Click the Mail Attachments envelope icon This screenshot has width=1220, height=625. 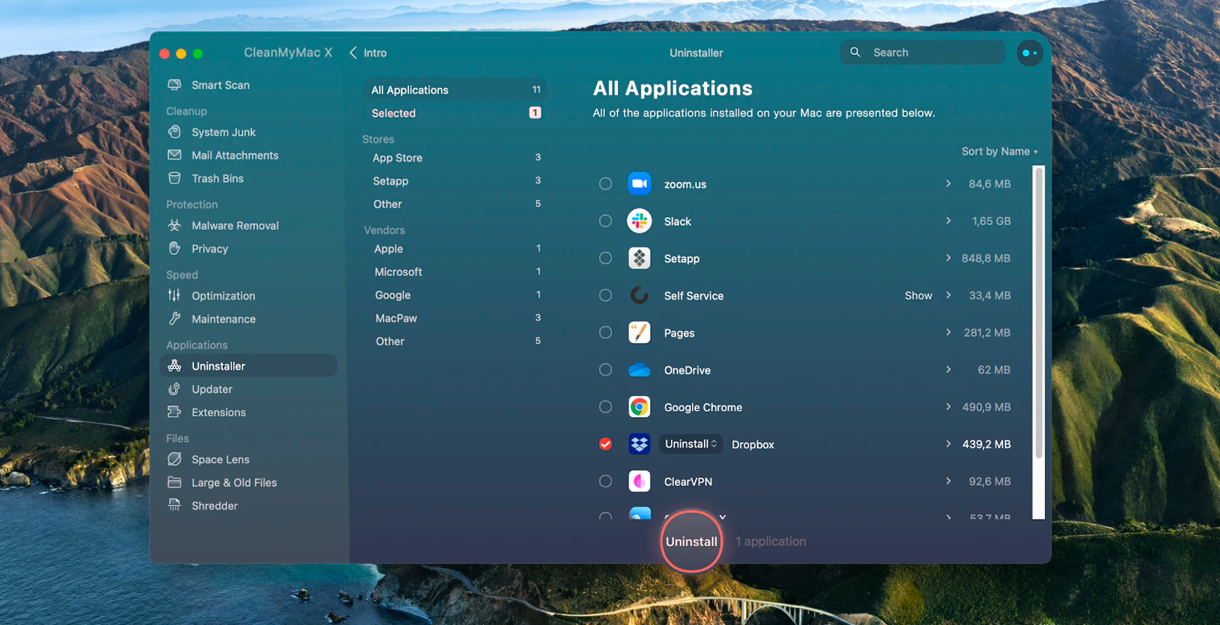click(x=174, y=155)
